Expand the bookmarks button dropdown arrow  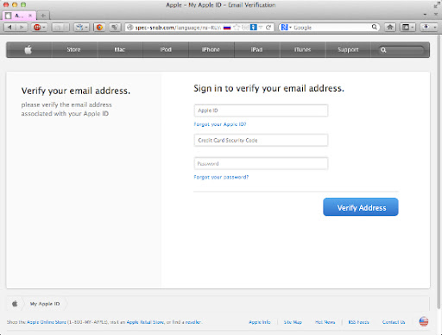point(413,28)
